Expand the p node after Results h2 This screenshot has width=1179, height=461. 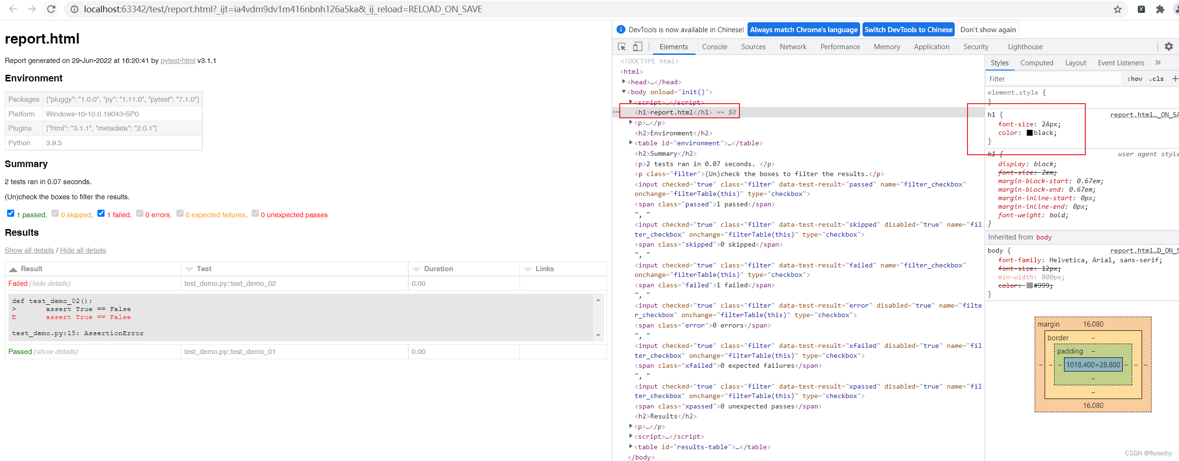point(631,426)
